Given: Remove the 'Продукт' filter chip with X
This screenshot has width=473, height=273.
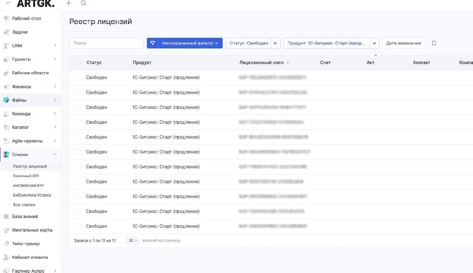Looking at the screenshot, I should [374, 43].
